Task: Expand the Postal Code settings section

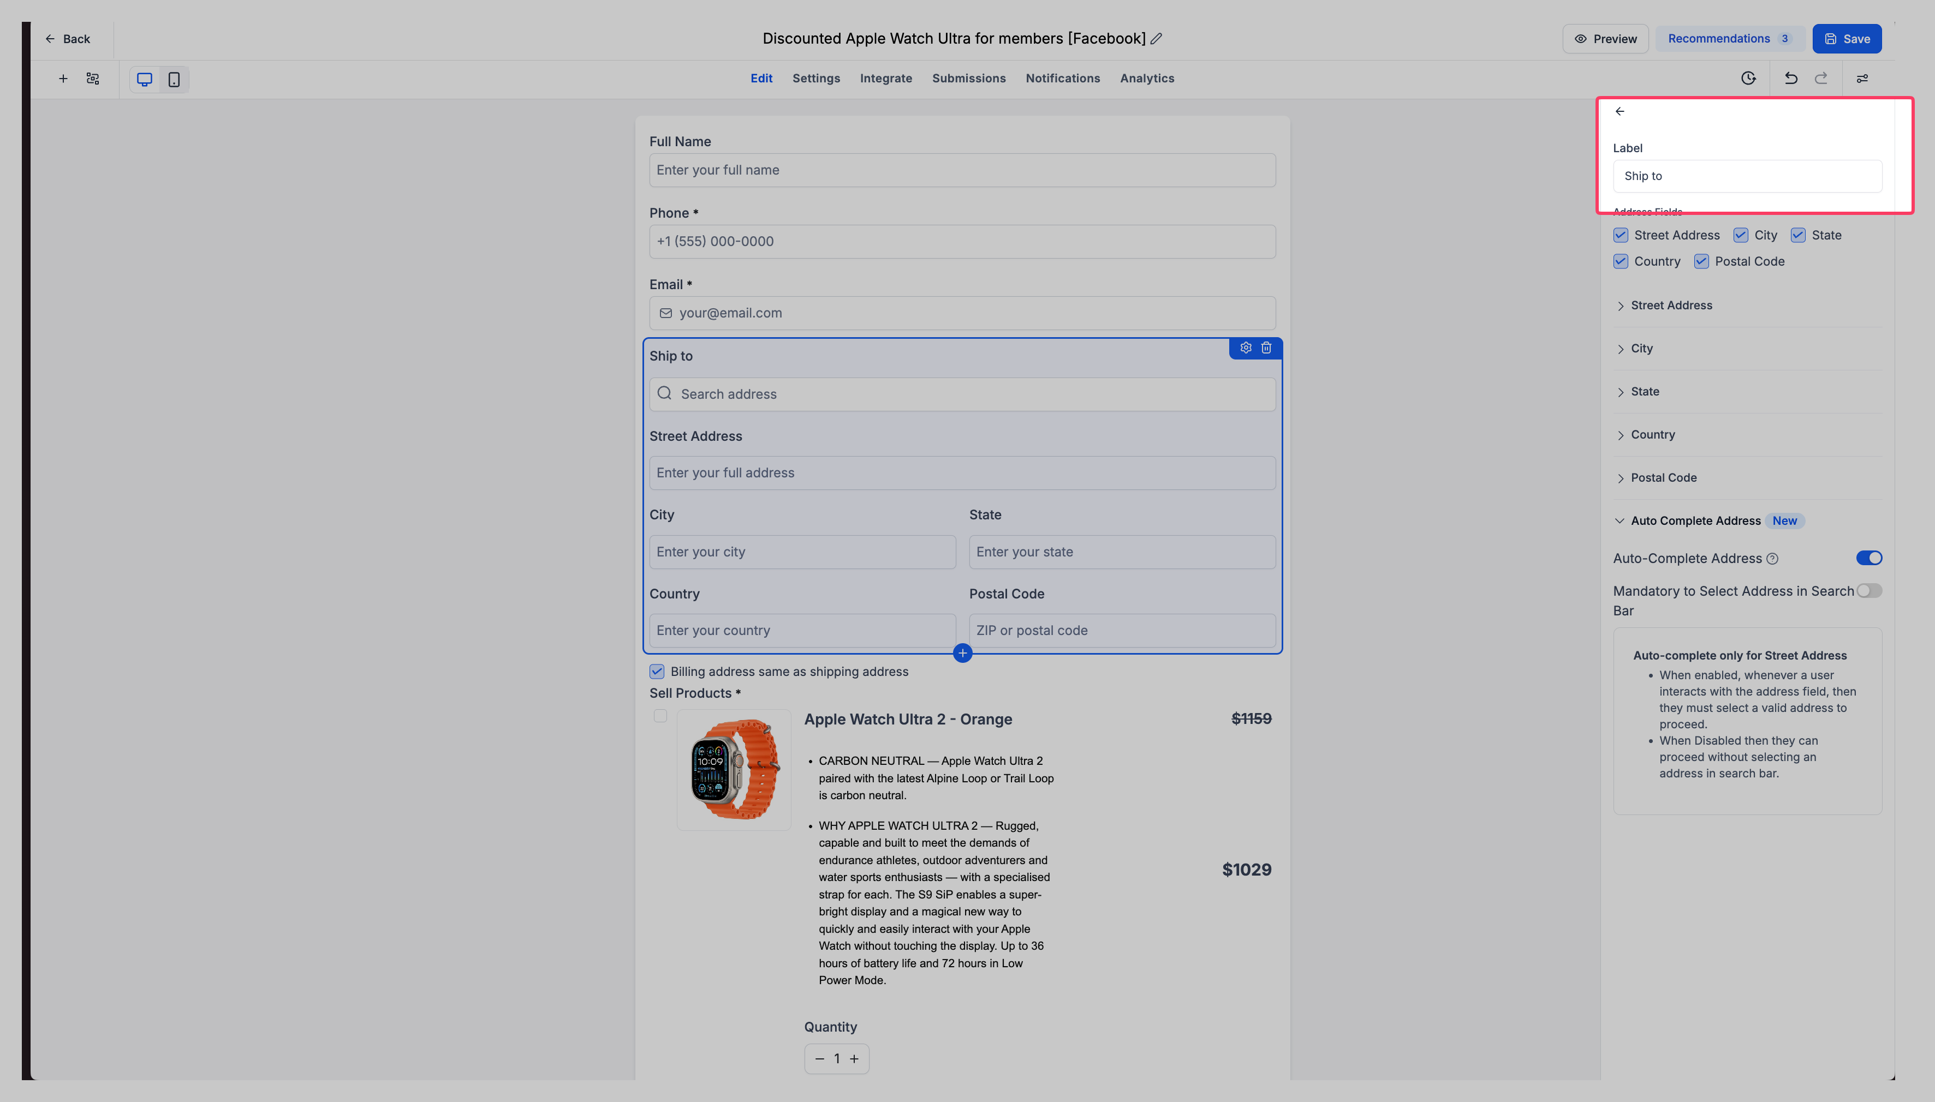Action: click(1747, 478)
